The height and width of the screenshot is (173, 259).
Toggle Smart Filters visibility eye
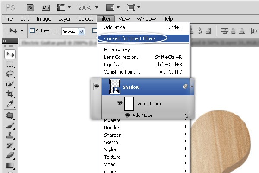[120, 103]
